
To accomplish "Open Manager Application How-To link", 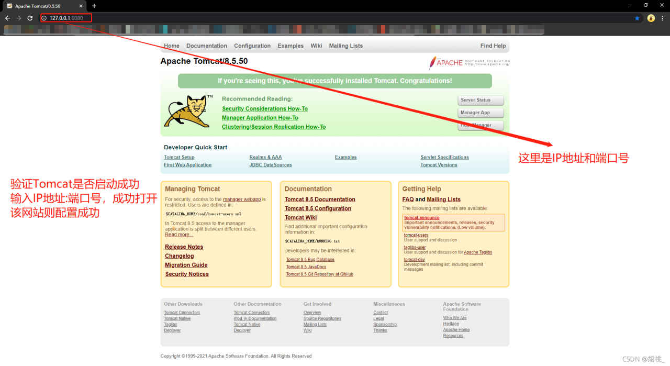I will [260, 118].
